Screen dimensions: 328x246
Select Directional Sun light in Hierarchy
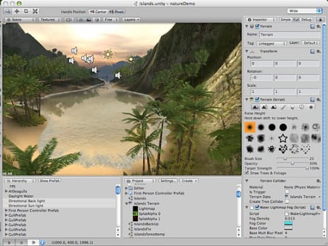[x=26, y=206]
